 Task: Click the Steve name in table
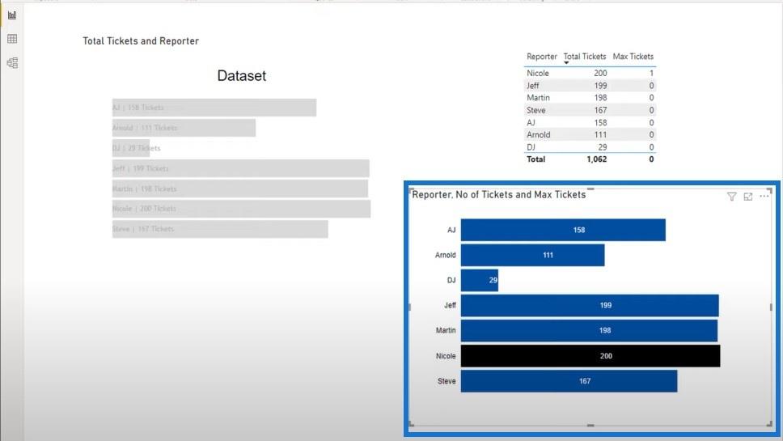point(535,110)
